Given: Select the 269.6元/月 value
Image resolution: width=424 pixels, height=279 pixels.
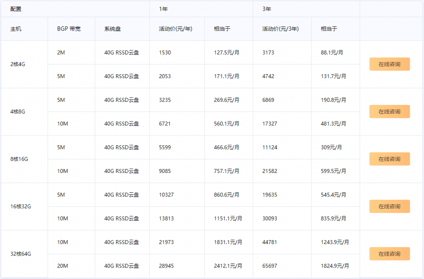Looking at the screenshot, I should 226,100.
